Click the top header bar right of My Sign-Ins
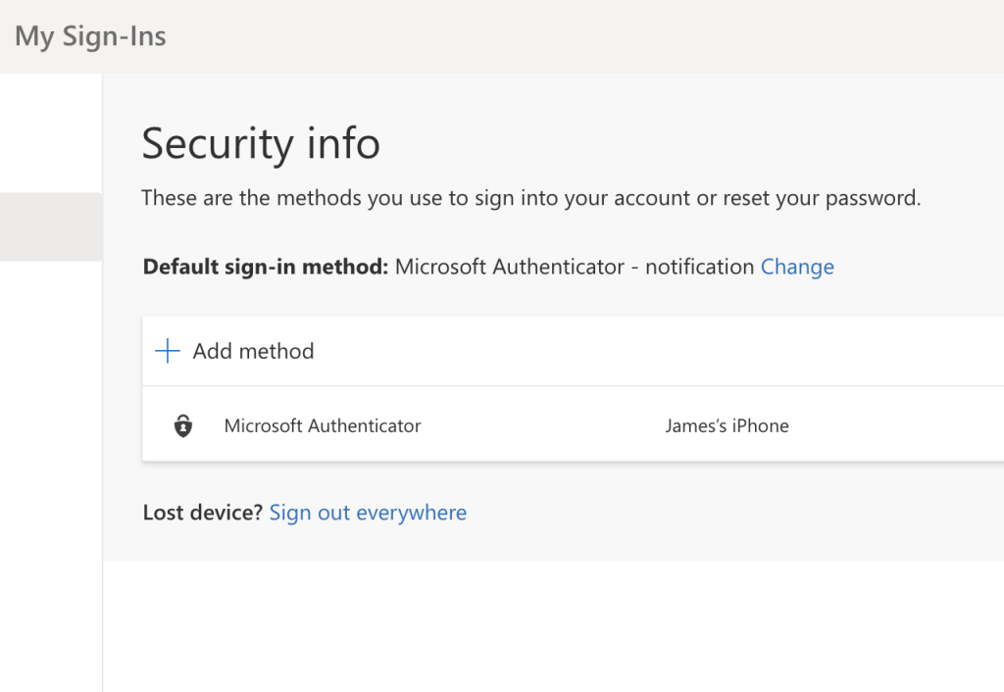Image resolution: width=1004 pixels, height=692 pixels. coord(588,37)
